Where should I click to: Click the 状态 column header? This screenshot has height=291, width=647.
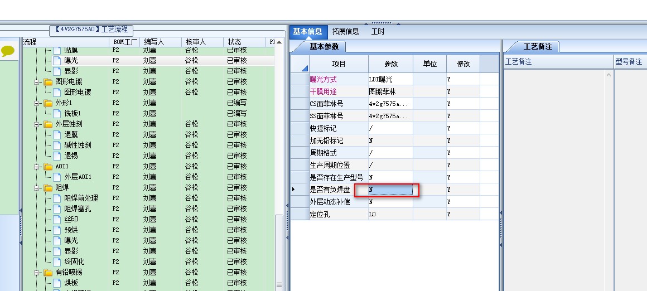tap(244, 42)
